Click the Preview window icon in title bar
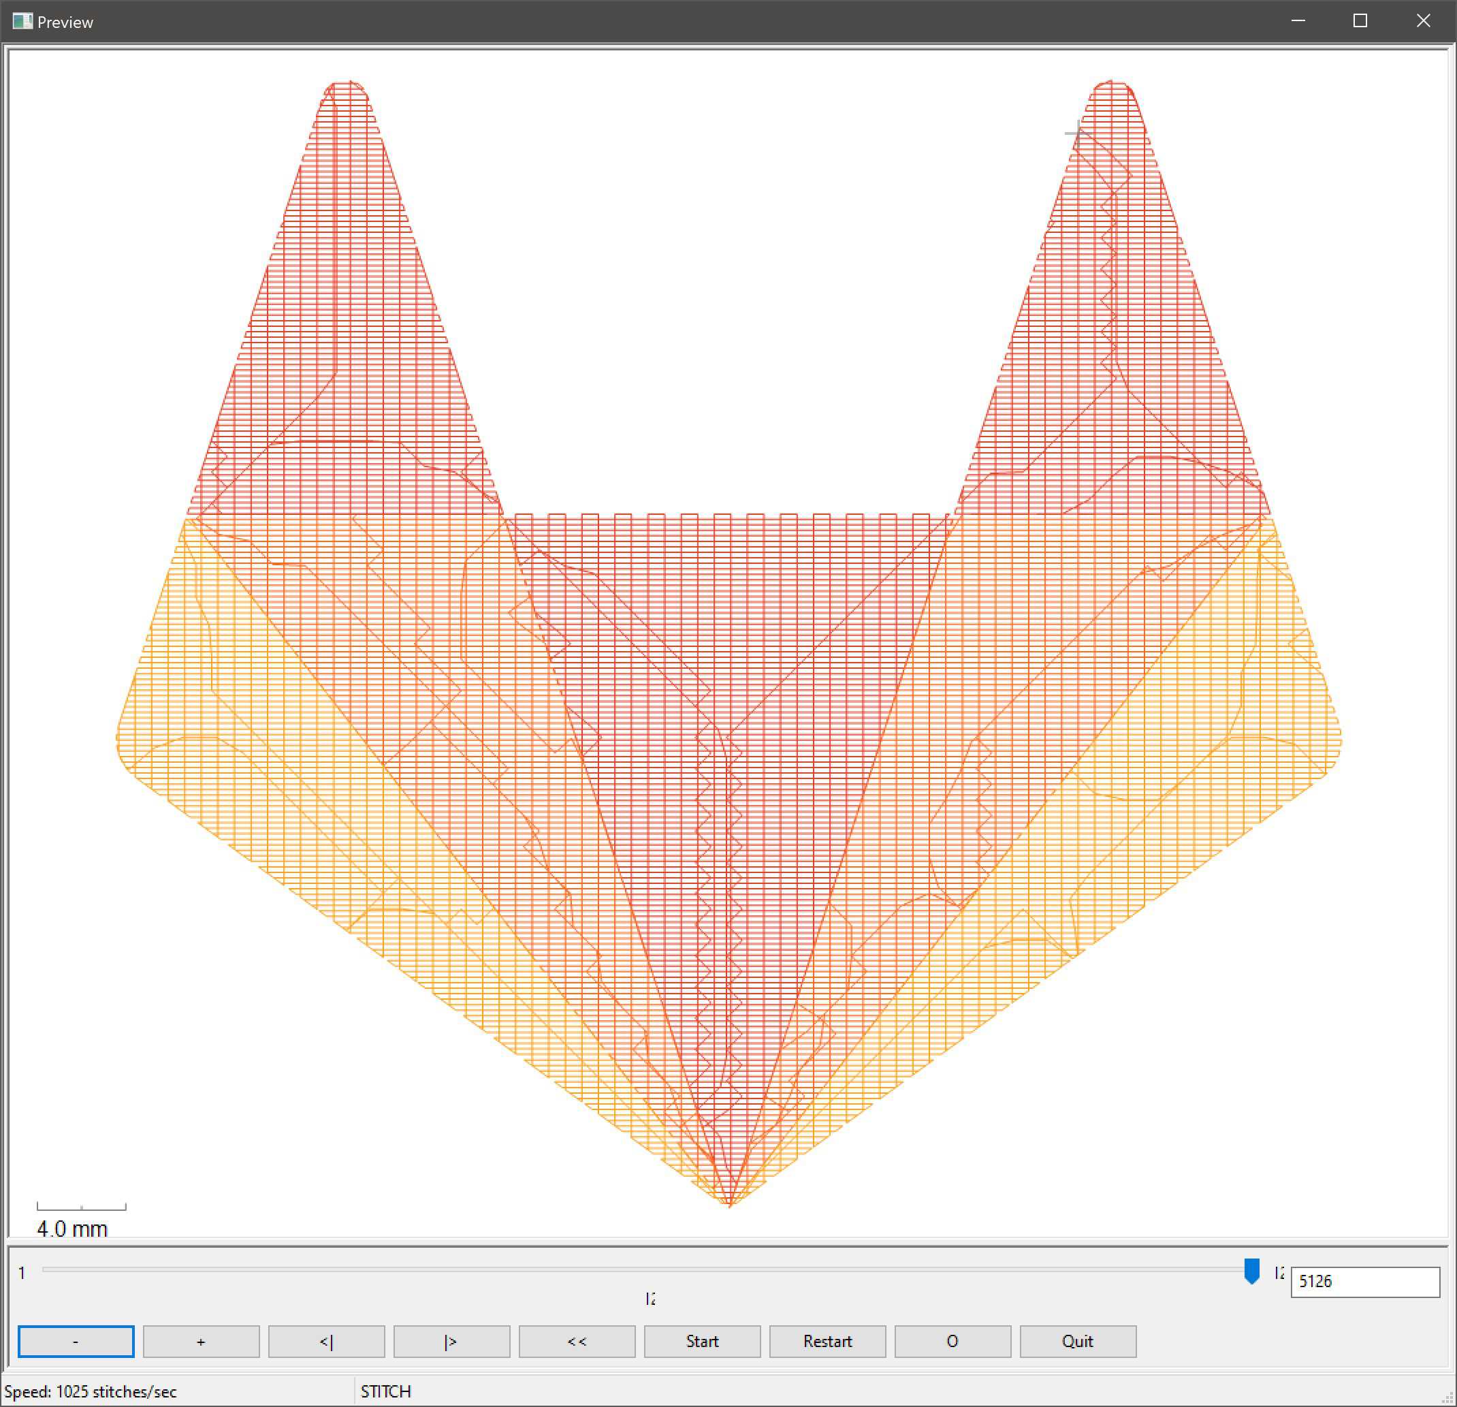Image resolution: width=1457 pixels, height=1407 pixels. (22, 21)
